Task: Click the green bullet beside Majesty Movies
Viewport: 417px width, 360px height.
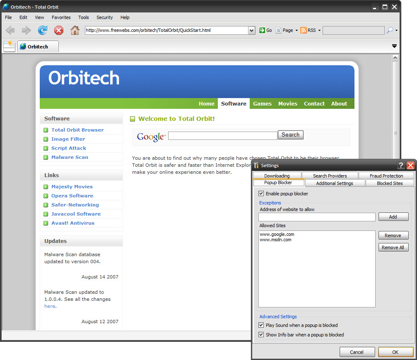Action: 46,187
